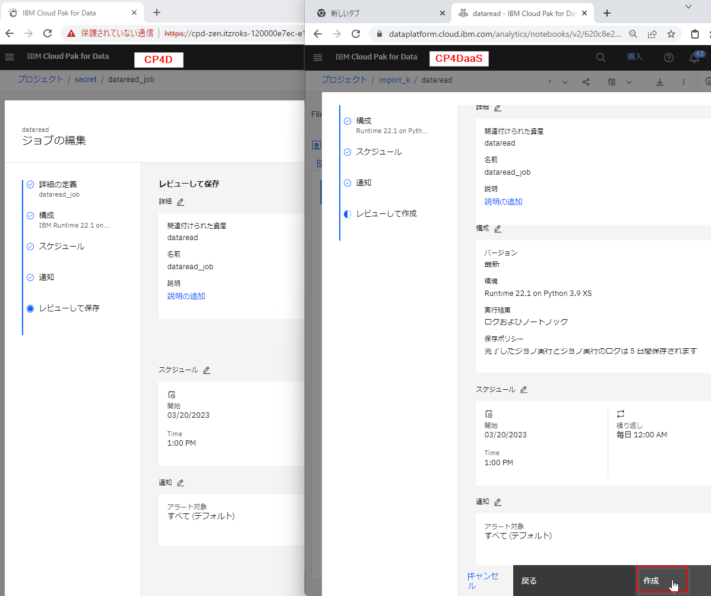This screenshot has width=711, height=596.
Task: Open new tab in left browser
Action: click(x=157, y=12)
